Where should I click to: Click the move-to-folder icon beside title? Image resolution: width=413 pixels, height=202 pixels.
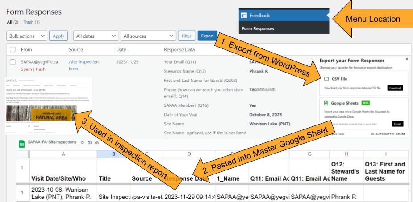tap(90, 142)
